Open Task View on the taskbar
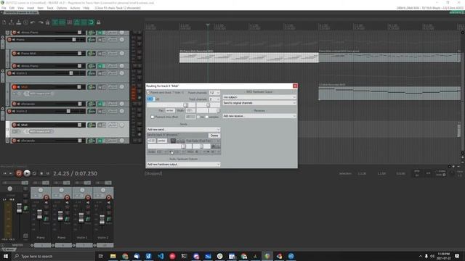The width and height of the screenshot is (465, 261). click(100, 256)
